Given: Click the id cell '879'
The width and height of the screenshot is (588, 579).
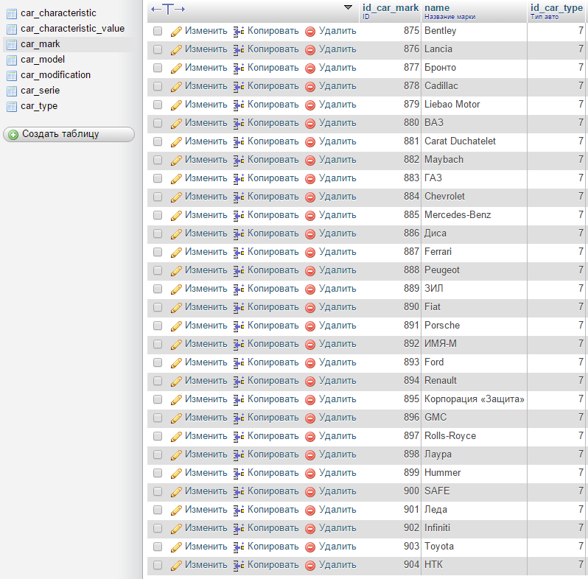Looking at the screenshot, I should tap(411, 105).
